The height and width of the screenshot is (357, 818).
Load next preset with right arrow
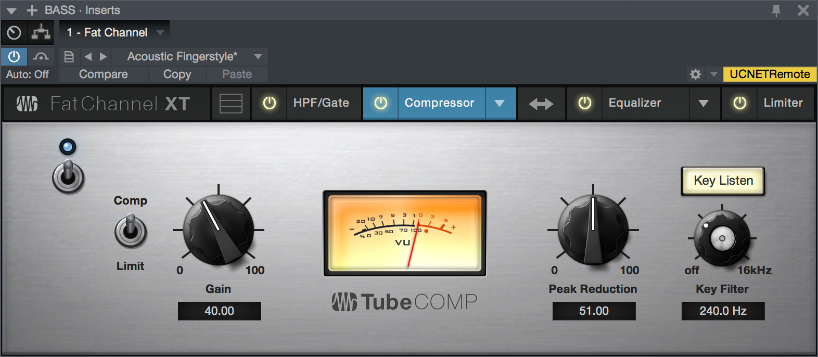click(x=103, y=57)
